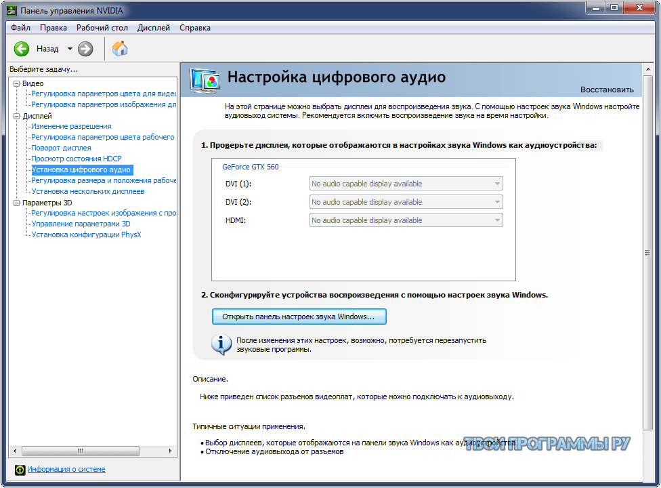Click the Восстановить link
The height and width of the screenshot is (488, 661).
click(x=607, y=89)
